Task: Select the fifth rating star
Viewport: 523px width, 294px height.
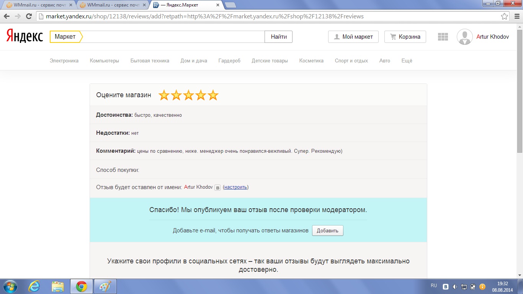Action: click(x=213, y=95)
